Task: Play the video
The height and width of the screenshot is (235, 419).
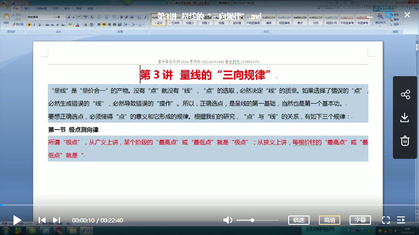Action: 17,220
